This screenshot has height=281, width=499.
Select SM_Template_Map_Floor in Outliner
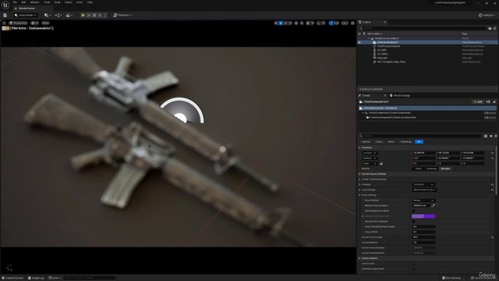pos(391,62)
